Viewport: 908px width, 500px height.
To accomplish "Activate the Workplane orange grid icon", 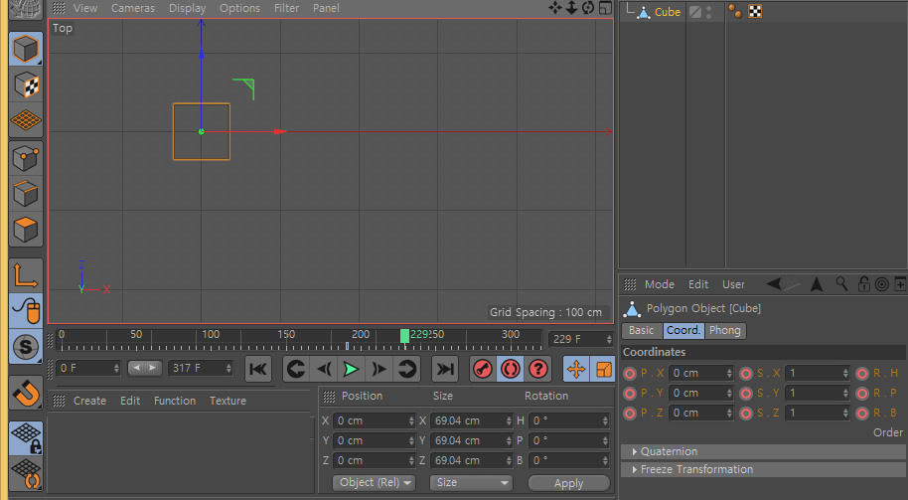I will [x=26, y=120].
